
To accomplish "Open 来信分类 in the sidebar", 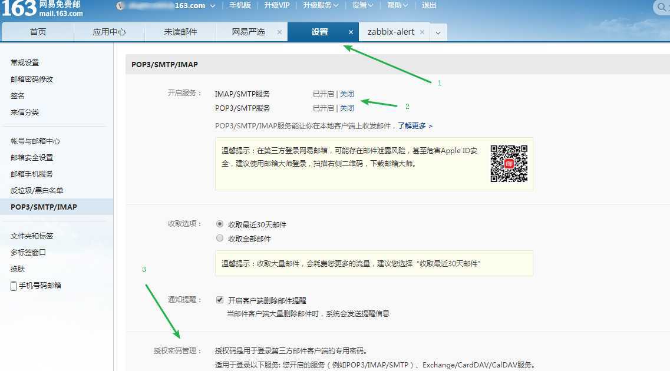I will click(x=25, y=112).
